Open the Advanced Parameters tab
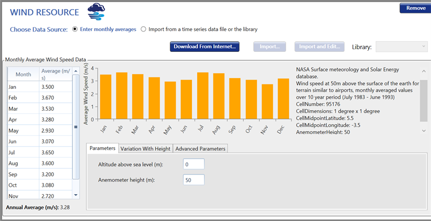 [200, 148]
